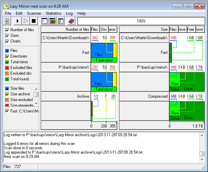
Task: Open help via the purple book icon
Action: pos(71,21)
